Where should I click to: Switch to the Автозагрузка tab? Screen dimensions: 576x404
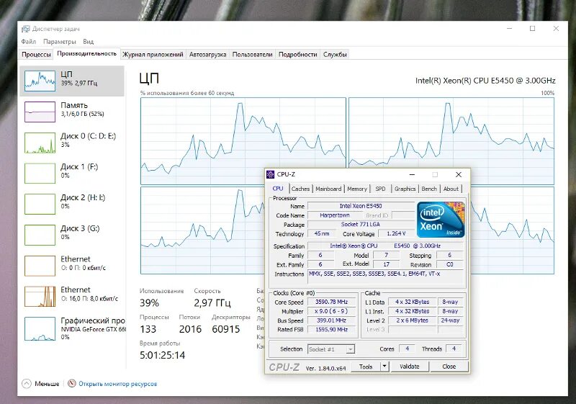(x=207, y=54)
